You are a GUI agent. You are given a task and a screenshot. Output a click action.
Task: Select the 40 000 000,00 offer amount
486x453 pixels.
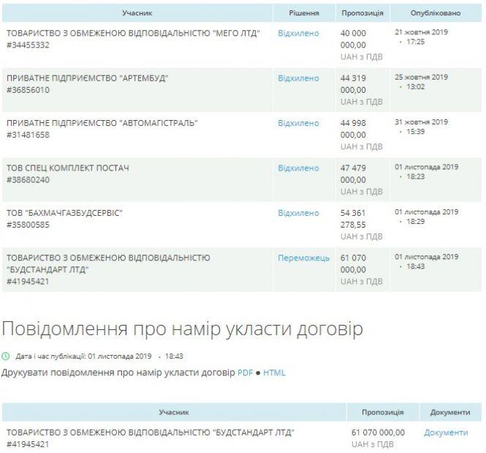tap(353, 39)
